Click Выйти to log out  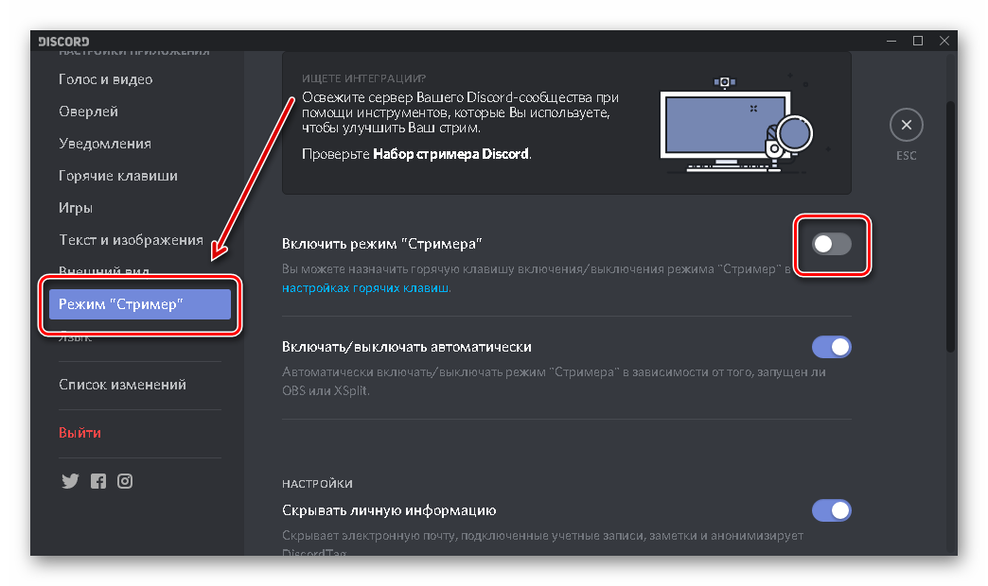(80, 433)
